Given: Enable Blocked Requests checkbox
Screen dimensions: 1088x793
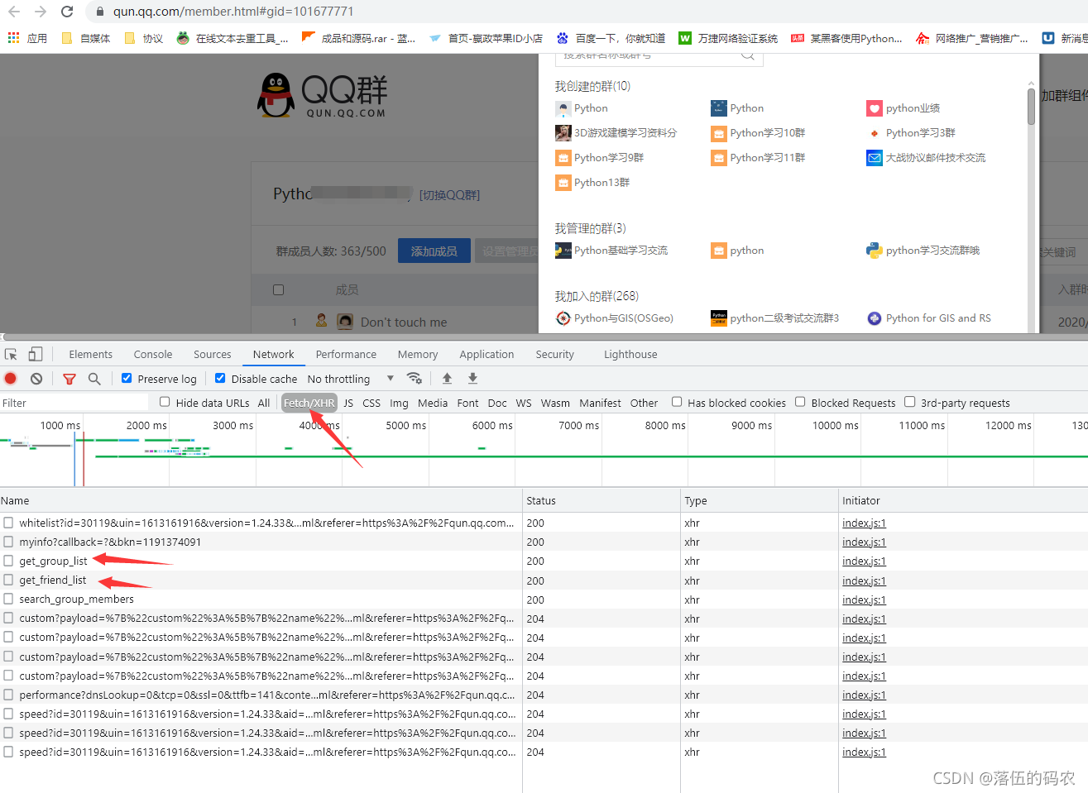Looking at the screenshot, I should 800,402.
